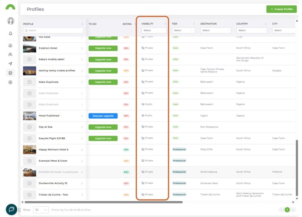The height and width of the screenshot is (217, 302).
Task: Click the profile Search input field
Action: [x=53, y=31]
